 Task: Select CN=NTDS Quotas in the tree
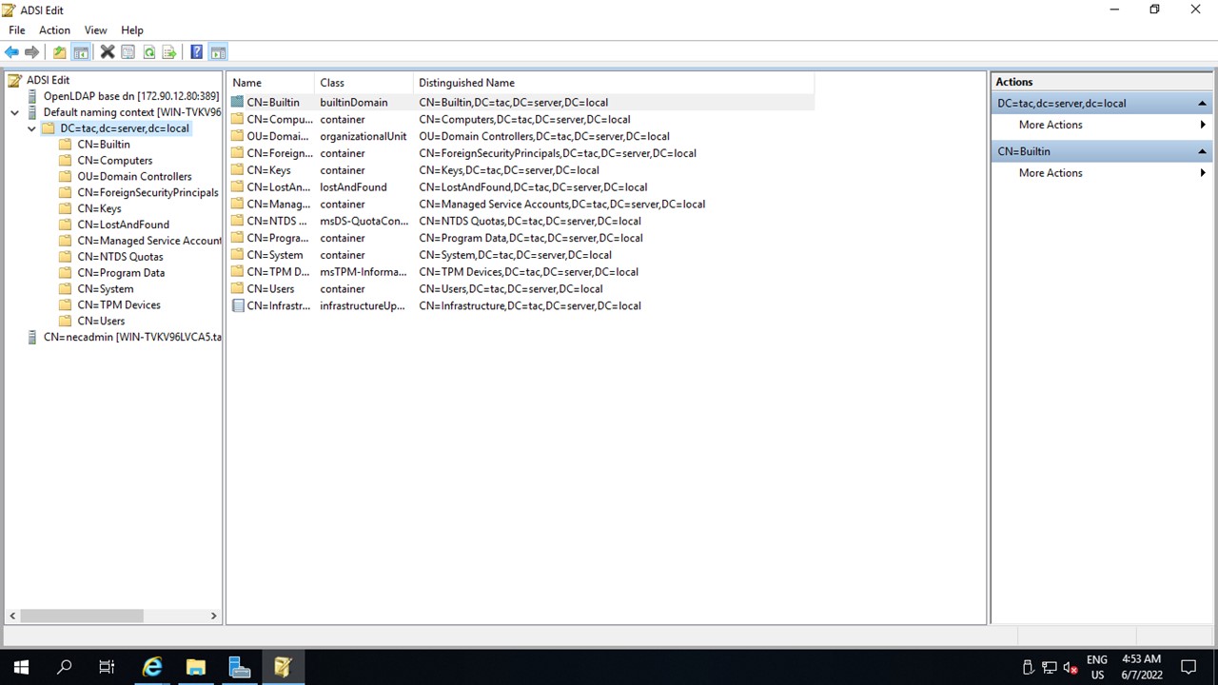[x=120, y=257]
